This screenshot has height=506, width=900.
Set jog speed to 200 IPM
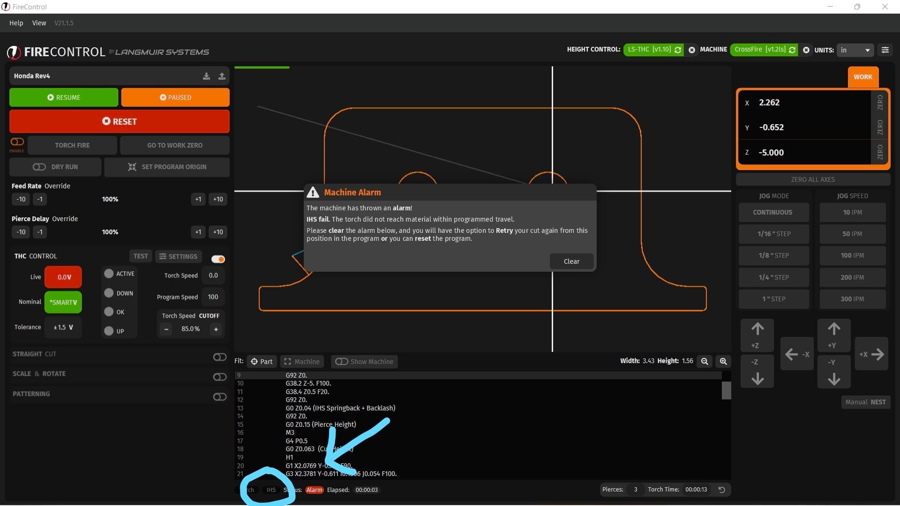coord(852,277)
